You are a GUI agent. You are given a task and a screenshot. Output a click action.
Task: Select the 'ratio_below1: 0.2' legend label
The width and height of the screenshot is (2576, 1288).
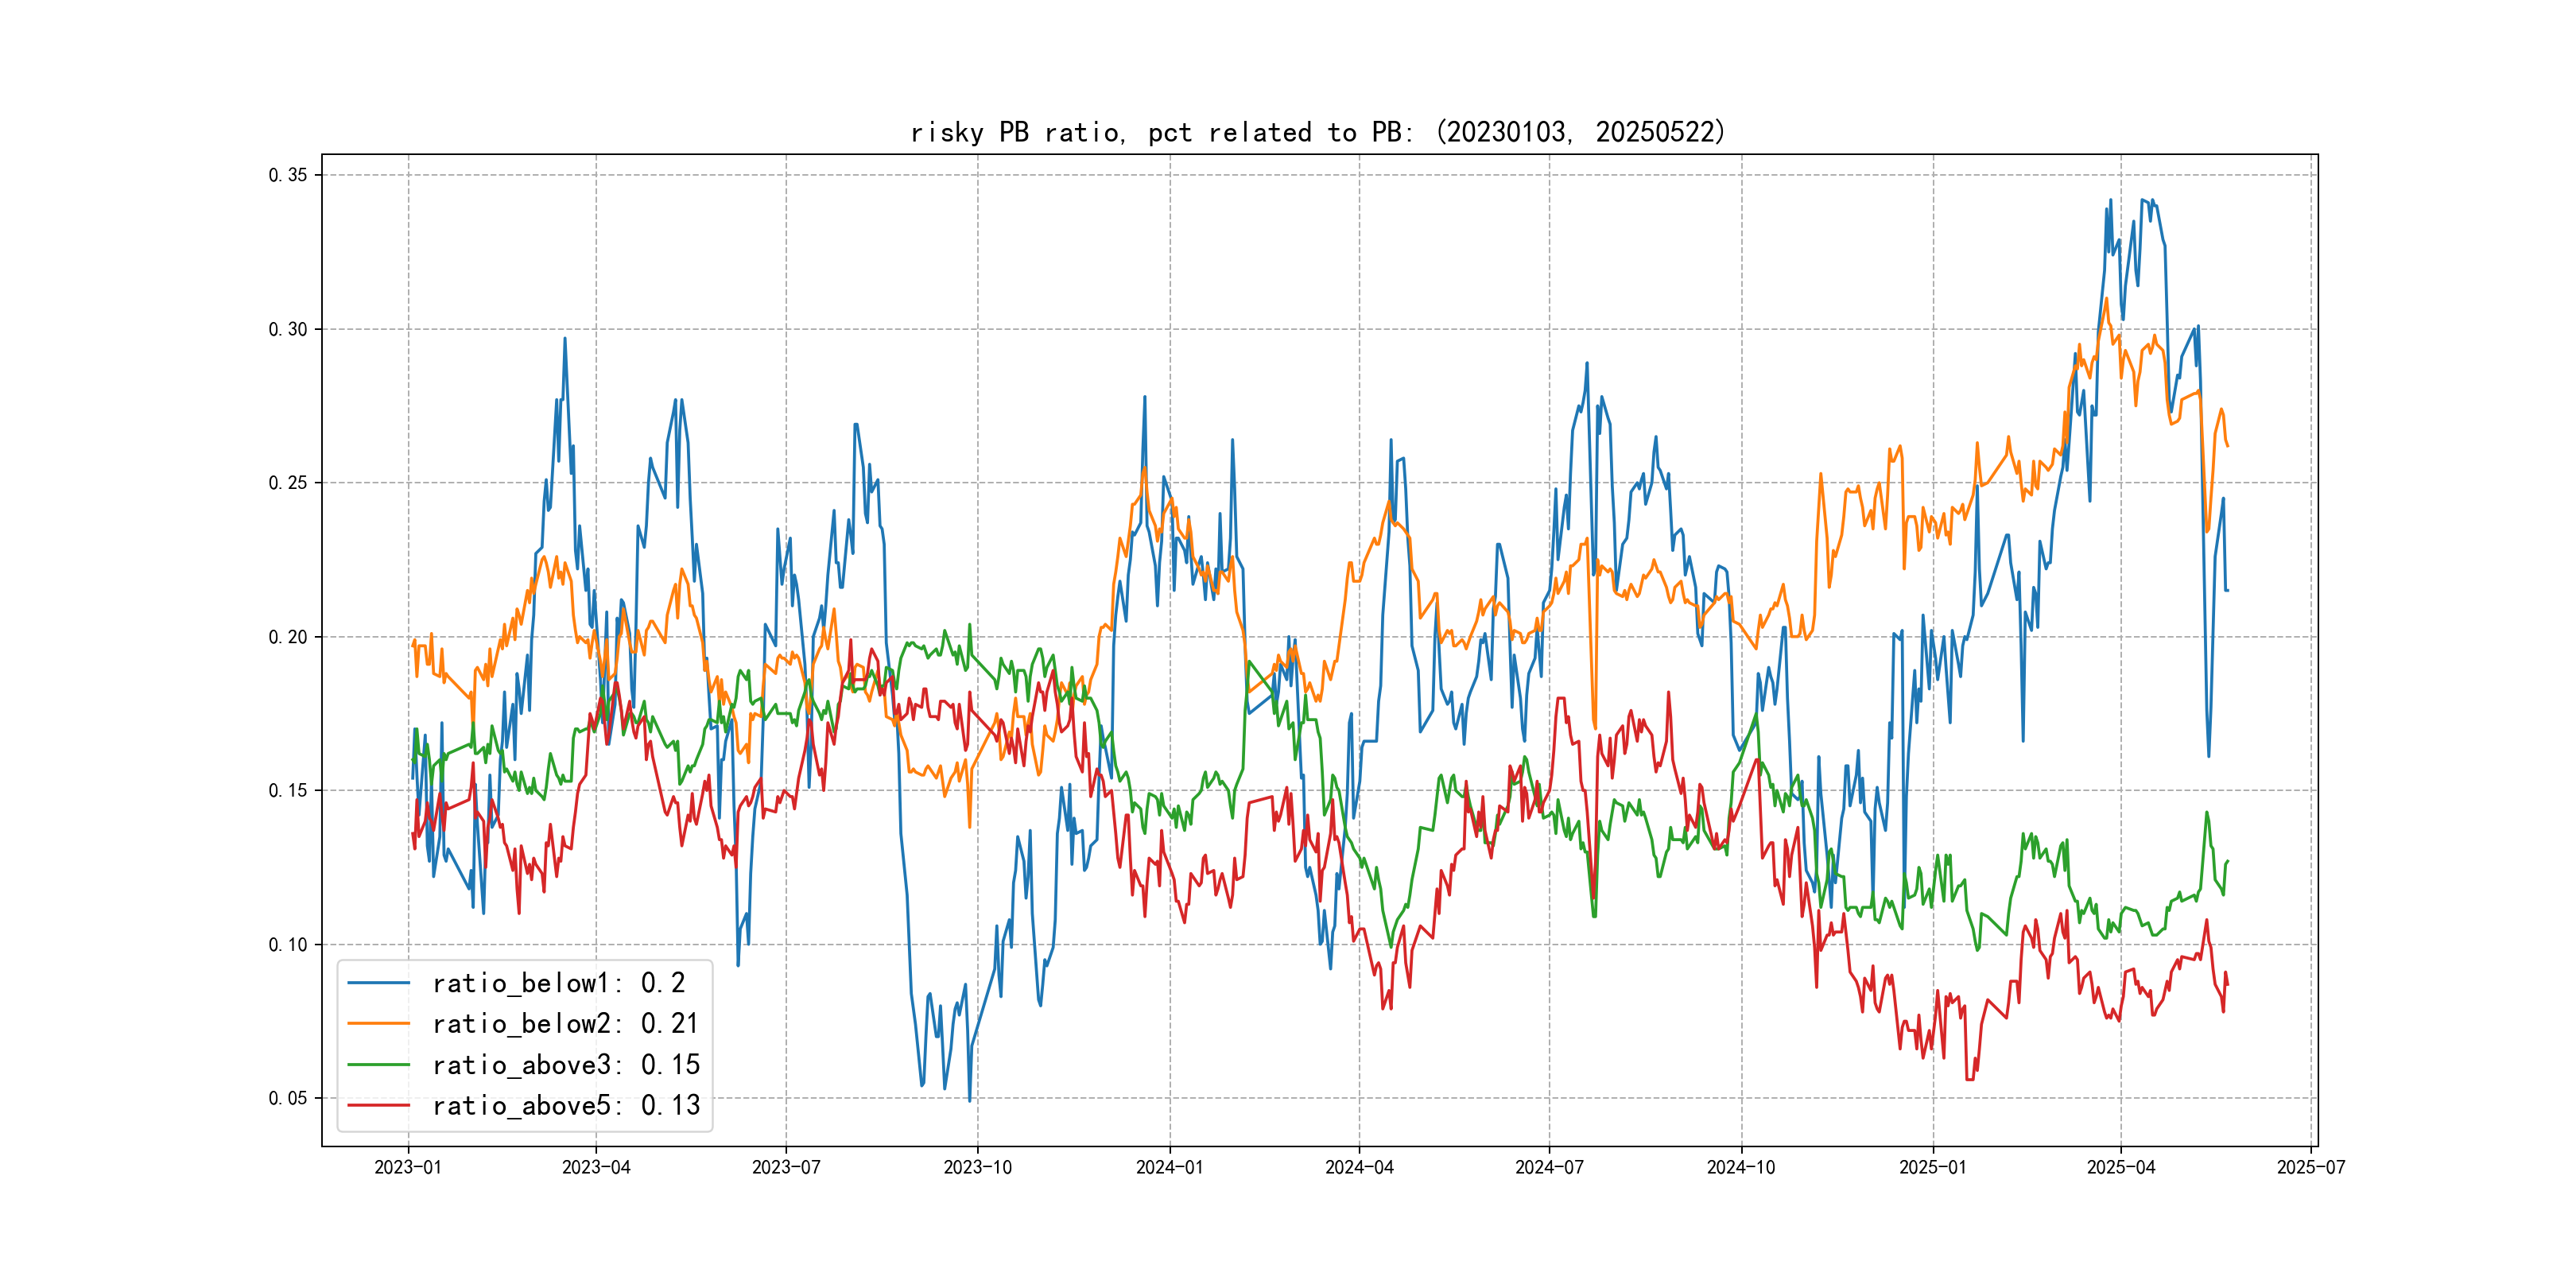coord(558,983)
